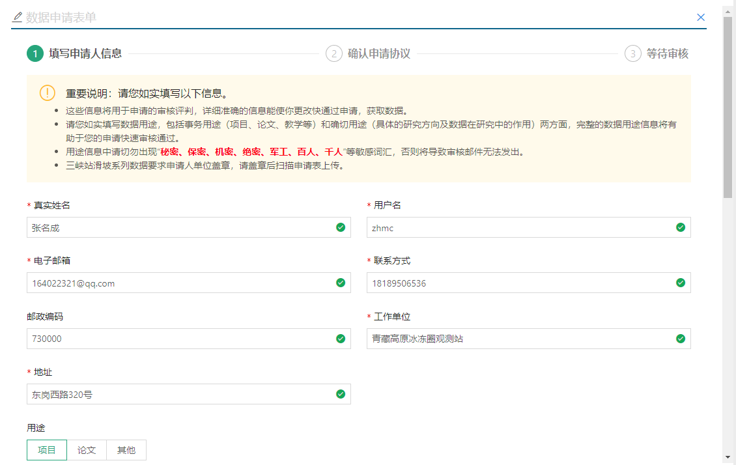Viewport: 736px width, 465px height.
Task: Click green checkmark in 电子邮箱 field
Action: 340,283
